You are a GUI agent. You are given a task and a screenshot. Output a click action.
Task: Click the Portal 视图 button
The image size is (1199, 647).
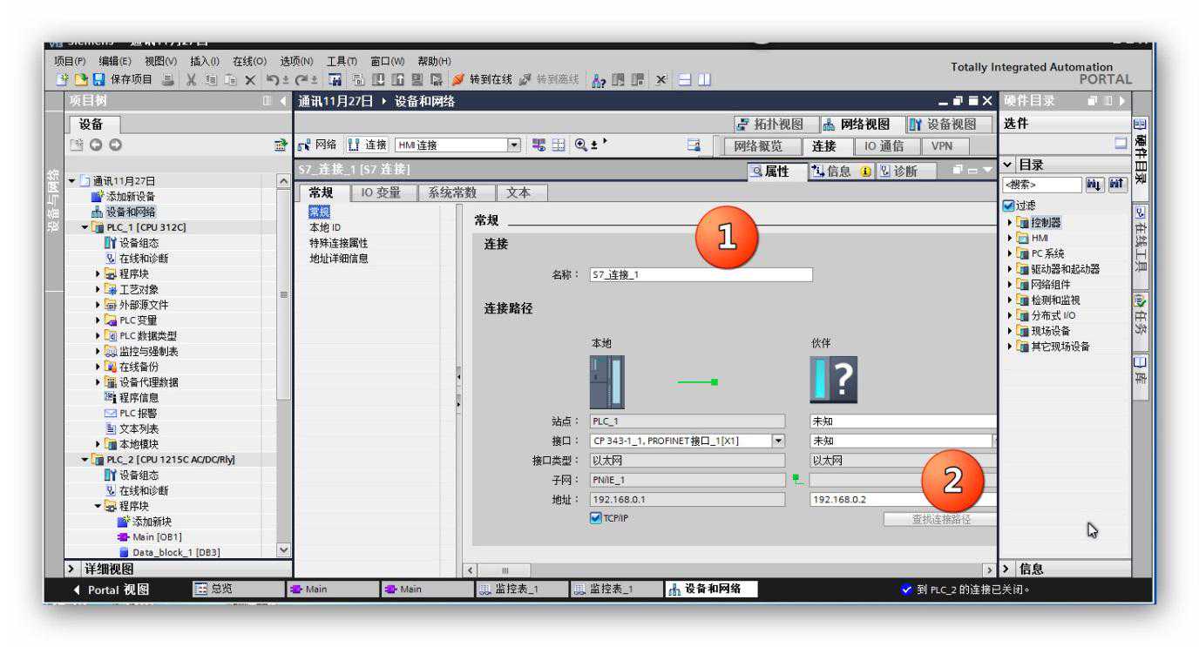[x=111, y=590]
